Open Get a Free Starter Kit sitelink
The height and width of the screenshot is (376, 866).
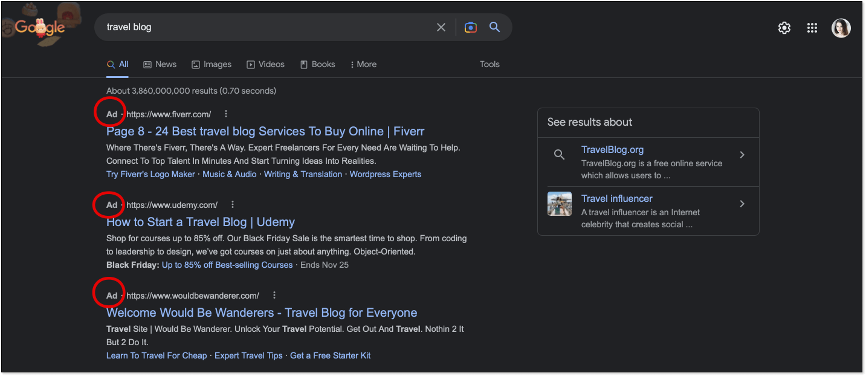[x=331, y=355]
